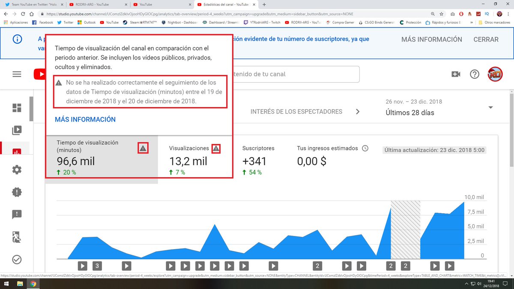Open a new browser tab
Image resolution: width=514 pixels, height=289 pixels.
tap(264, 4)
